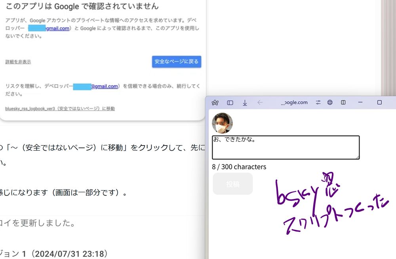Maximize the small browser window
396x259 pixels.
click(379, 102)
